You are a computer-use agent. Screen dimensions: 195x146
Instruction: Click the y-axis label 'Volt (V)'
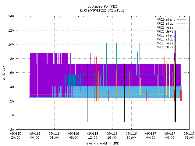(x=4, y=73)
